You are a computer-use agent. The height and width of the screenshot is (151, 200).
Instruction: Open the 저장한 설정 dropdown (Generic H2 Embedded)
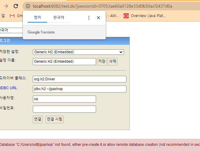click(x=78, y=52)
